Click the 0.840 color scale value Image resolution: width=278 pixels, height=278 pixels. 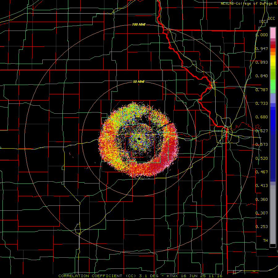pos(262,76)
